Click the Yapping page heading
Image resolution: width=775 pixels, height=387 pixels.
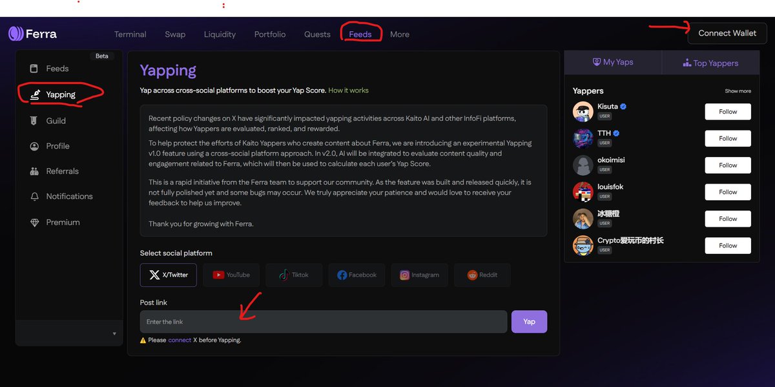(168, 70)
